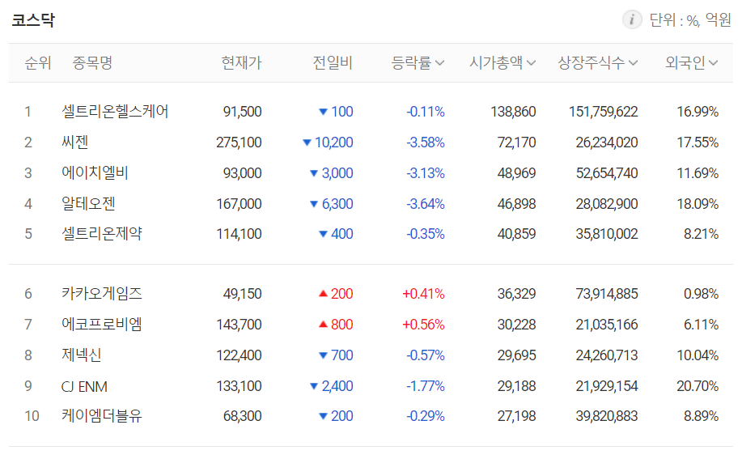
Task: Click the 6,300 price drop value
Action: (x=337, y=204)
